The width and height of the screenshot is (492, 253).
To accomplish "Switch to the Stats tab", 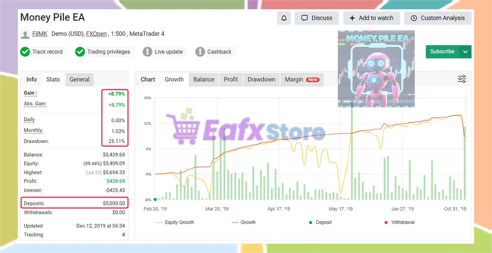I will (x=53, y=80).
